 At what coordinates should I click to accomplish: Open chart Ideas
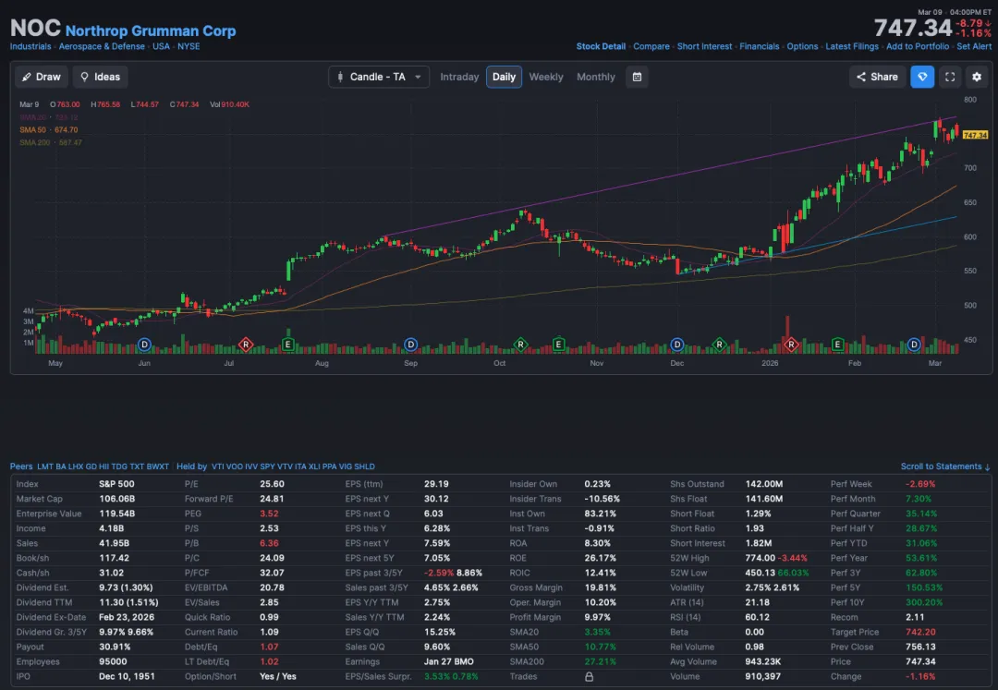click(x=100, y=77)
